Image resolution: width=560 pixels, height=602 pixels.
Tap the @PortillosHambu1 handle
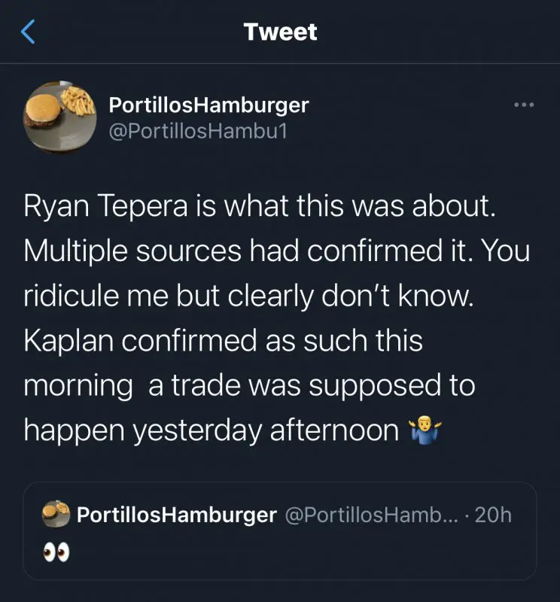pyautogui.click(x=199, y=131)
